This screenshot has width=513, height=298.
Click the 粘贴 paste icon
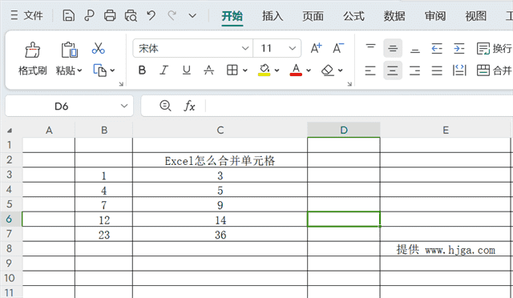pos(70,50)
